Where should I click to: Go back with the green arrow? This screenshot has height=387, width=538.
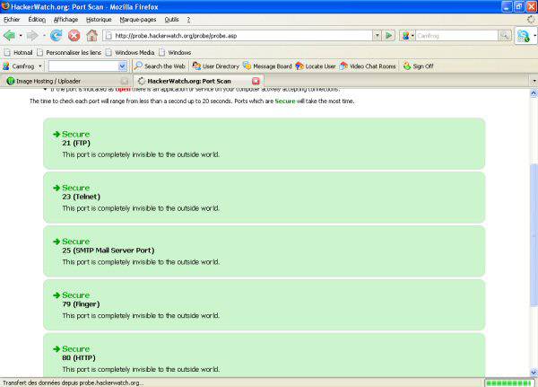tap(9, 35)
